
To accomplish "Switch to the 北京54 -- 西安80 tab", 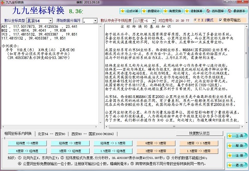I will 51,134.
